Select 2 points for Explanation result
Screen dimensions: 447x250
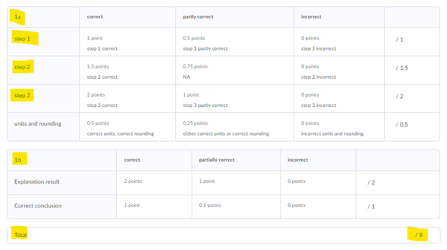pyautogui.click(x=154, y=181)
